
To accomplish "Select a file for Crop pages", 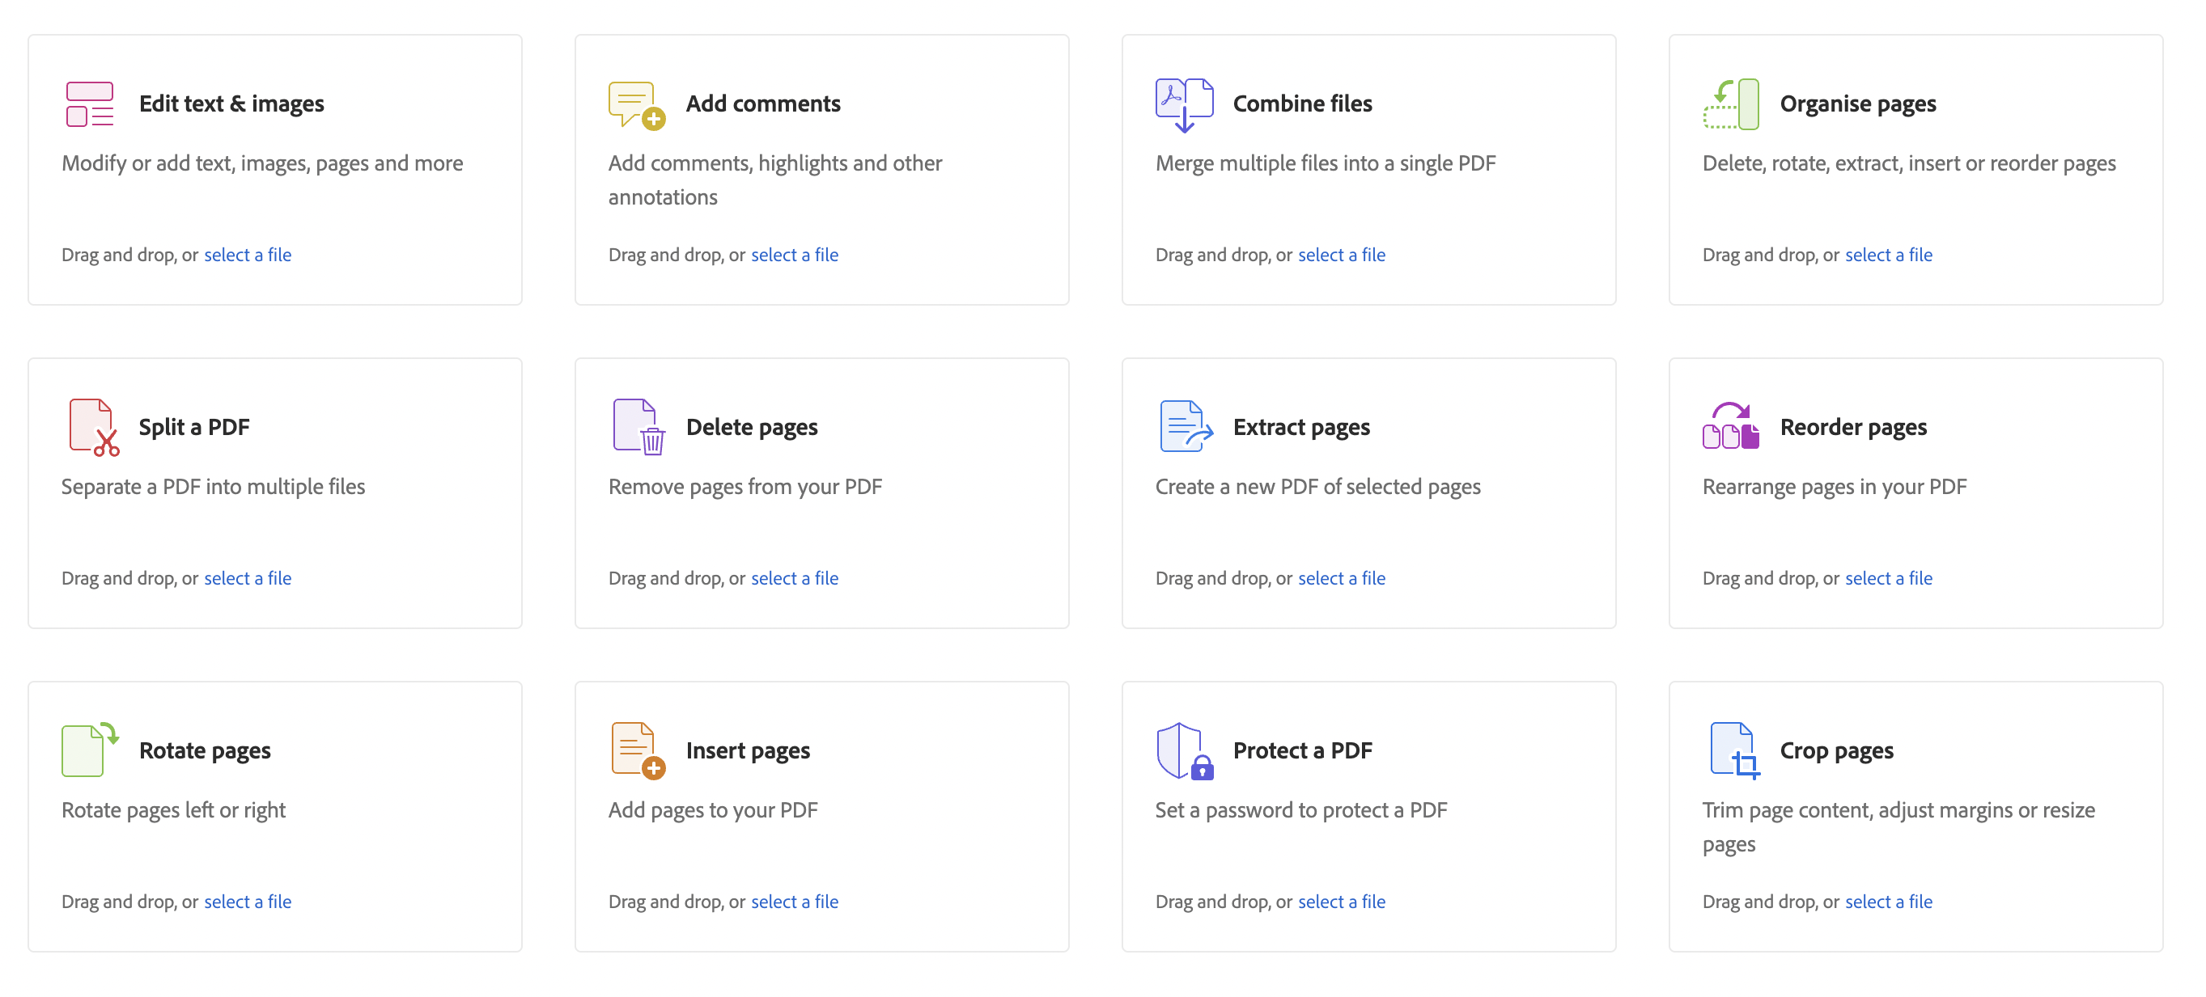I will (1888, 901).
